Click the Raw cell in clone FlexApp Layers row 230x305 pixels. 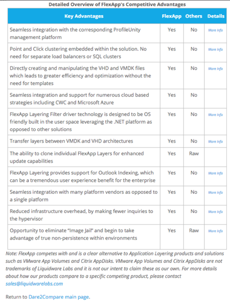click(x=194, y=154)
